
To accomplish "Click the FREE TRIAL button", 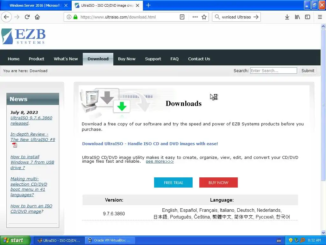I will tap(173, 182).
